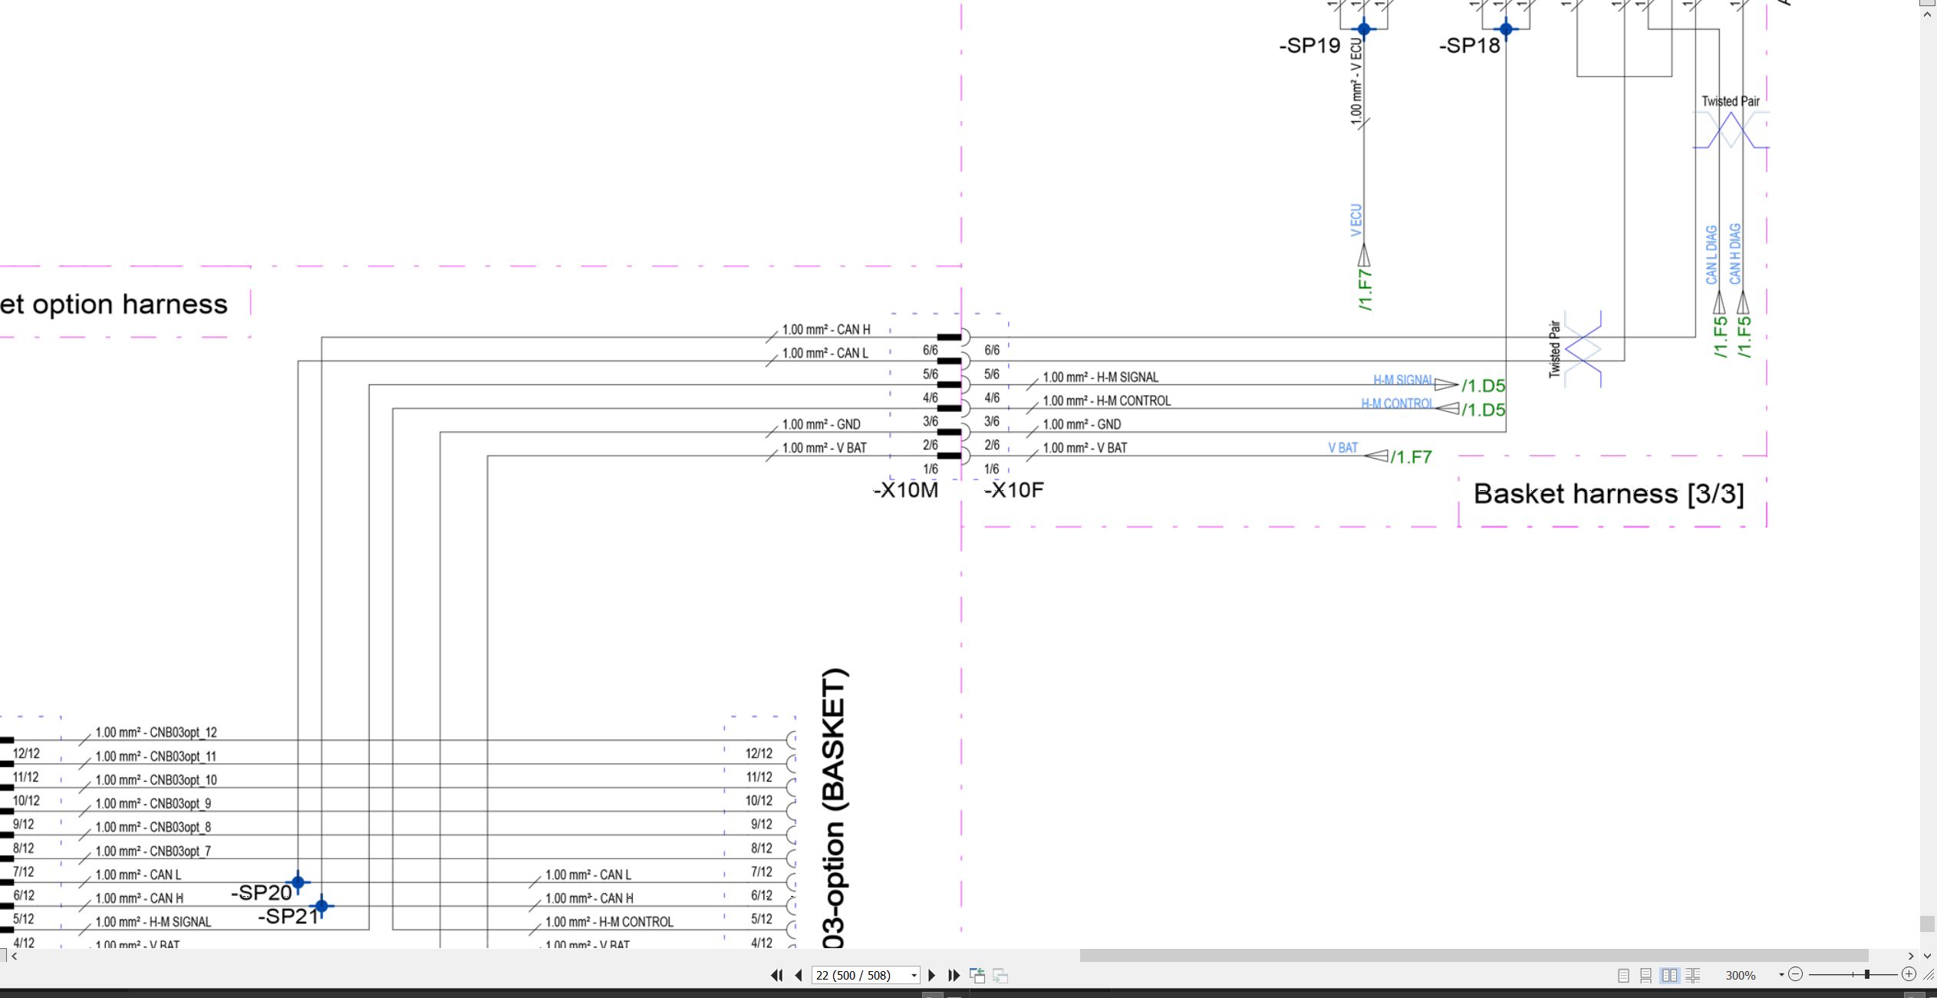The height and width of the screenshot is (998, 1937).
Task: Go to the previous page
Action: point(799,975)
